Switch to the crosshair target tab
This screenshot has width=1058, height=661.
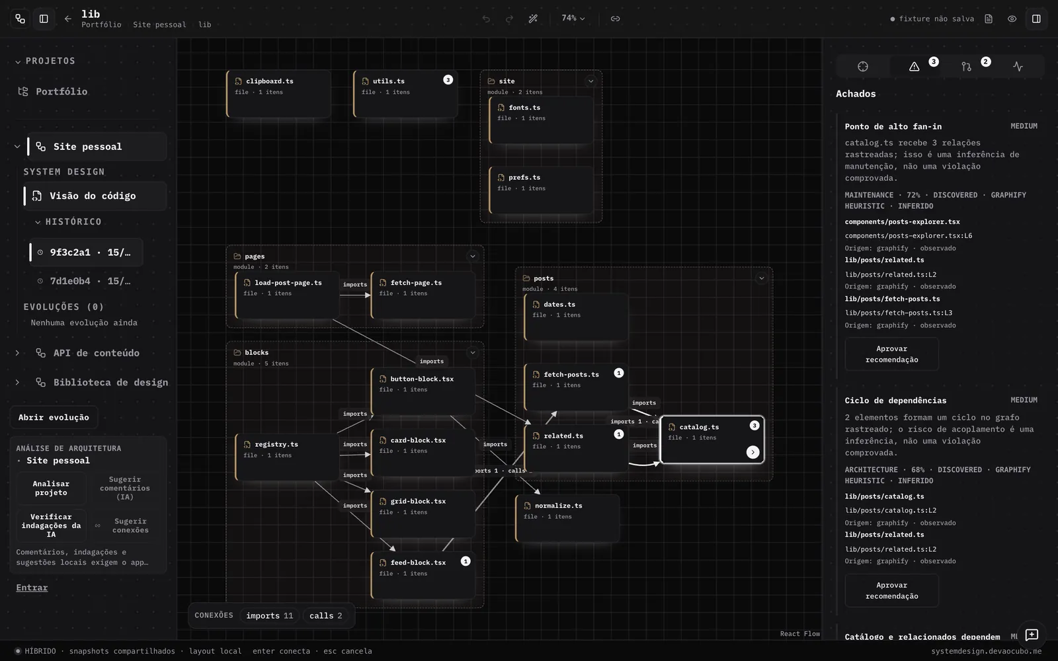(862, 66)
